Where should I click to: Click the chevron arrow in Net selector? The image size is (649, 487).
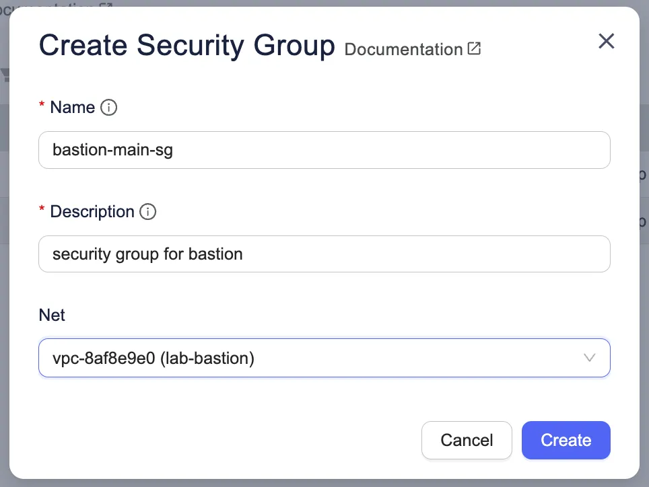(x=590, y=358)
